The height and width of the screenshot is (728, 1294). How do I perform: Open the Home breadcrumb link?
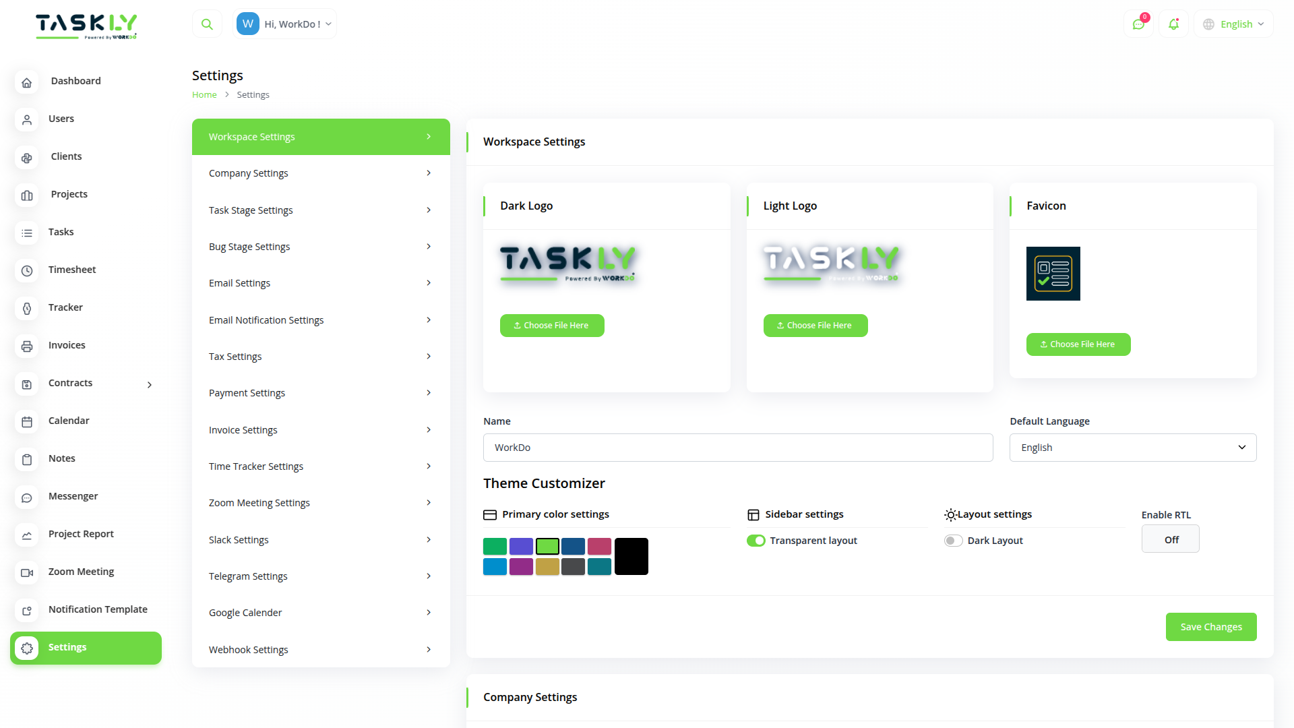pyautogui.click(x=204, y=94)
